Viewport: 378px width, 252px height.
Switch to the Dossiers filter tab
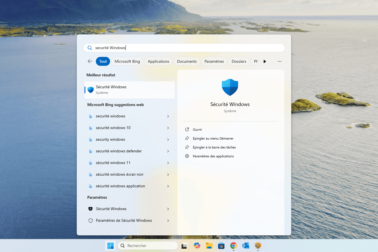click(x=239, y=61)
